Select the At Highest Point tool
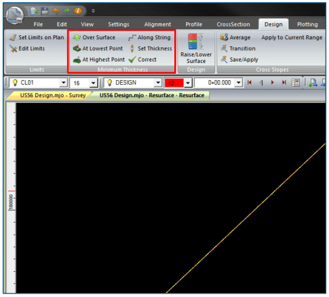 click(99, 60)
